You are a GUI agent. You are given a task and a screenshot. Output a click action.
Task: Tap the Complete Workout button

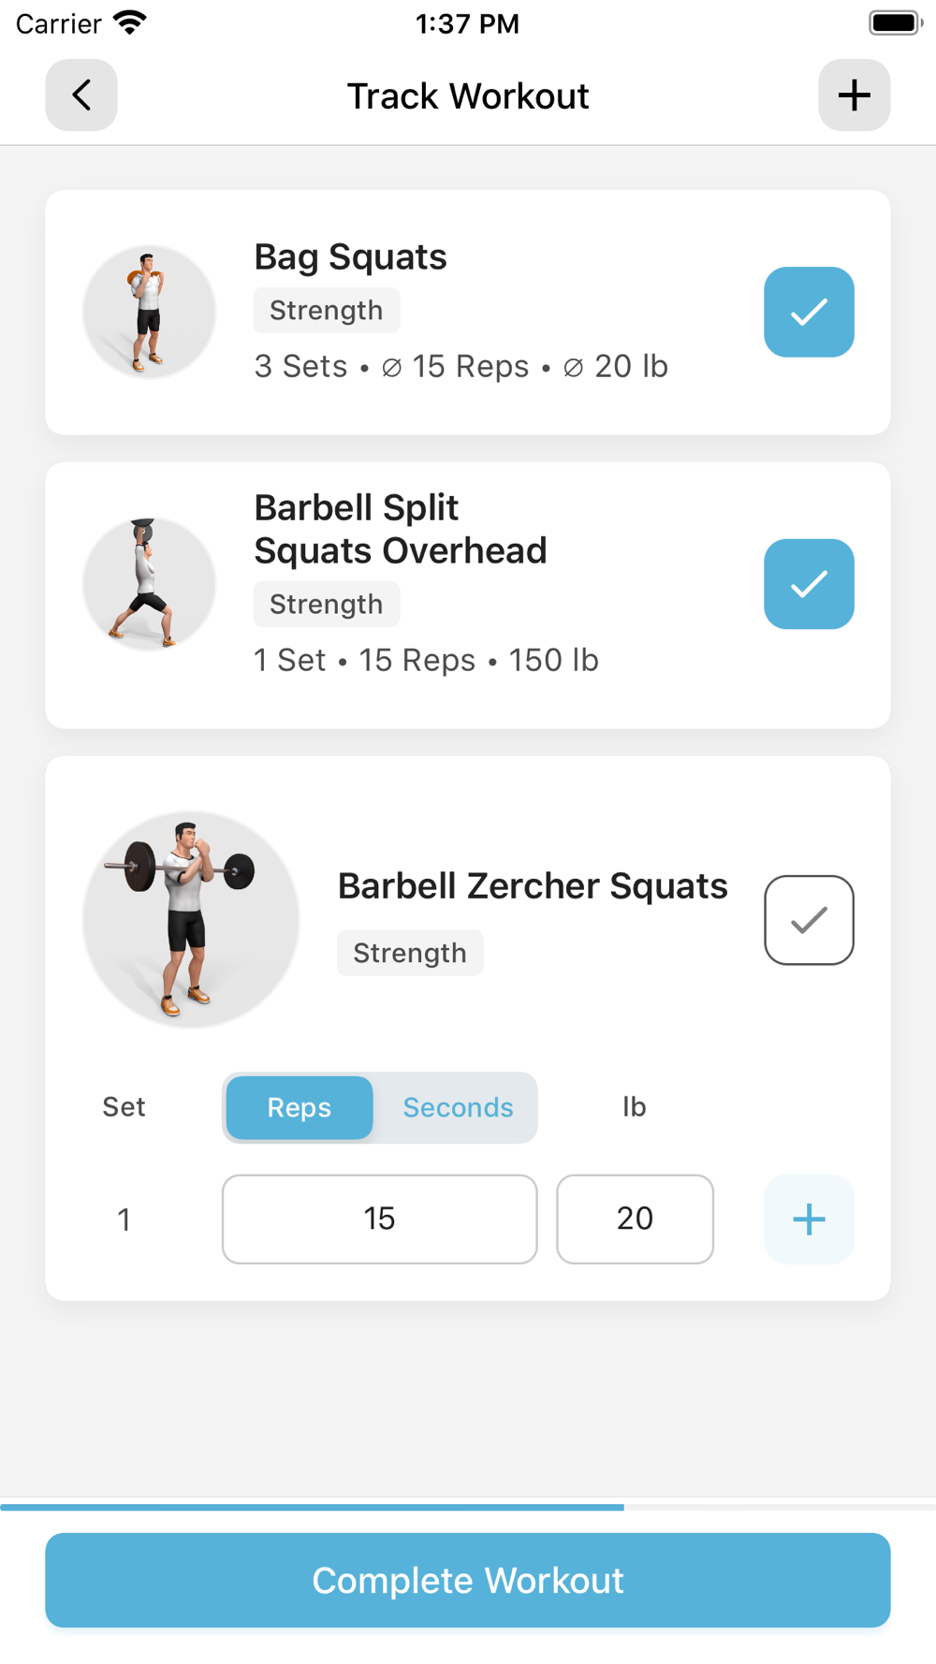(x=468, y=1580)
